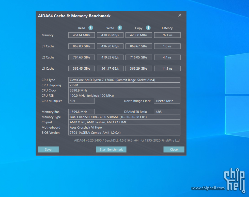Click the CPU FSB field 100.0 MHz

(124, 96)
